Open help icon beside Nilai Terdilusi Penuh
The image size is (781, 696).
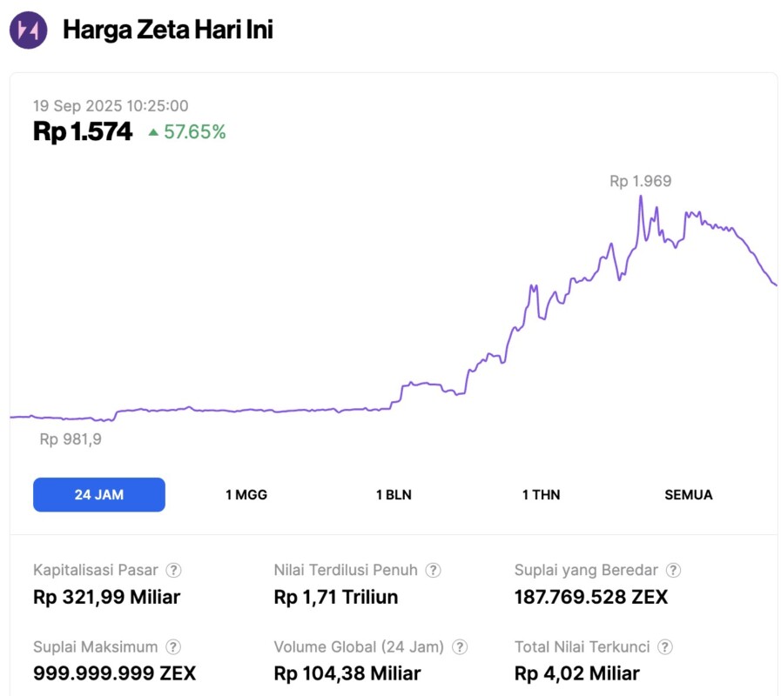433,571
